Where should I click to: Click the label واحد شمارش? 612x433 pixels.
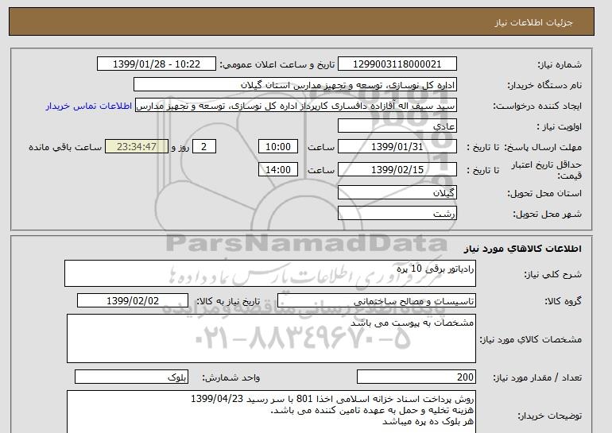[x=231, y=377]
